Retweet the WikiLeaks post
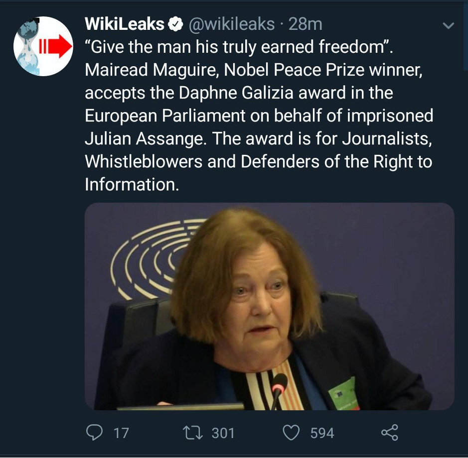Image resolution: width=468 pixels, height=458 pixels. pos(195,432)
